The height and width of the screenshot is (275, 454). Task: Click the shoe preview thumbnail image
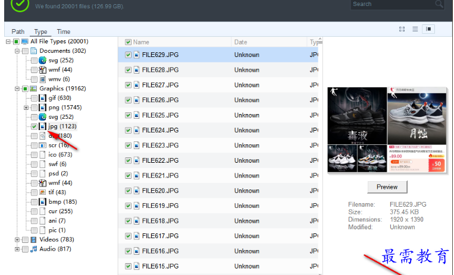pyautogui.click(x=387, y=130)
